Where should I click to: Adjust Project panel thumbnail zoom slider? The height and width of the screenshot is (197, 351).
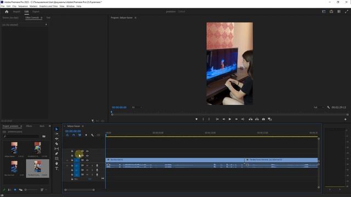(x=31, y=190)
